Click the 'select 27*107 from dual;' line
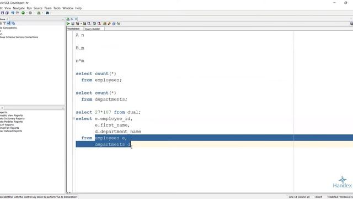The width and height of the screenshot is (353, 199). pos(108,112)
